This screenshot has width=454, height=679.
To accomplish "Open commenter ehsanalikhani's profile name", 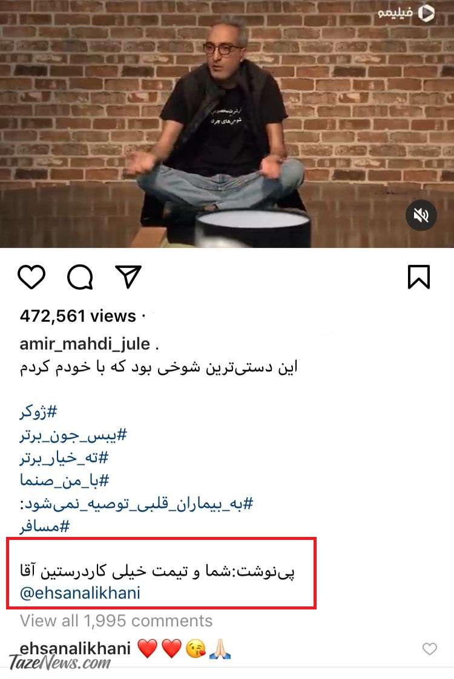I will click(x=76, y=648).
